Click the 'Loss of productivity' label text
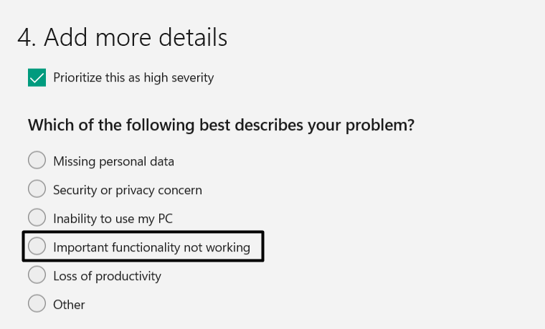The height and width of the screenshot is (329, 545). 107,276
